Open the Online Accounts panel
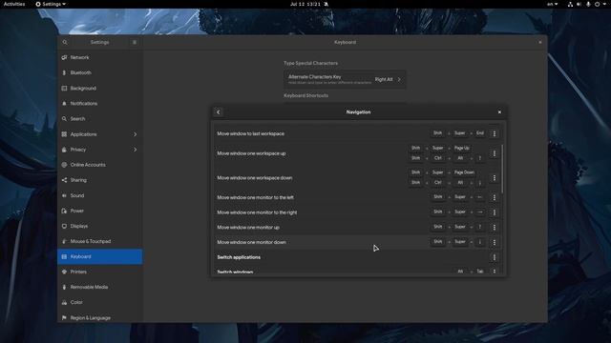611x343 pixels. (99, 165)
